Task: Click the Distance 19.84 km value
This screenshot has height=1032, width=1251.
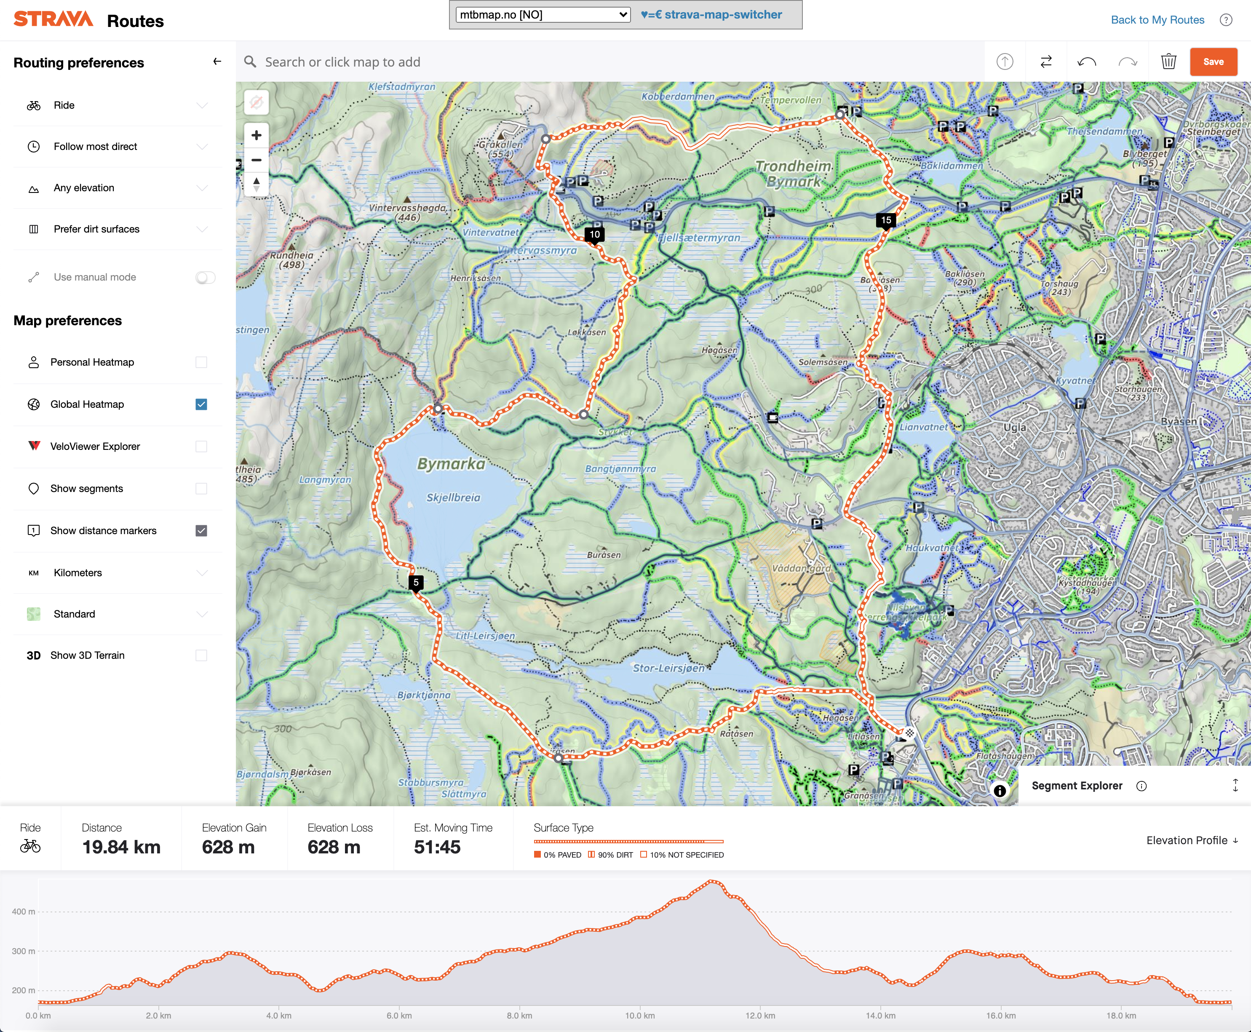Action: [121, 847]
